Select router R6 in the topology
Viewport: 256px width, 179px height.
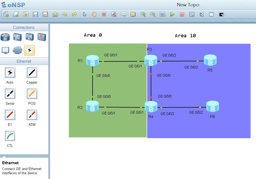(213, 106)
